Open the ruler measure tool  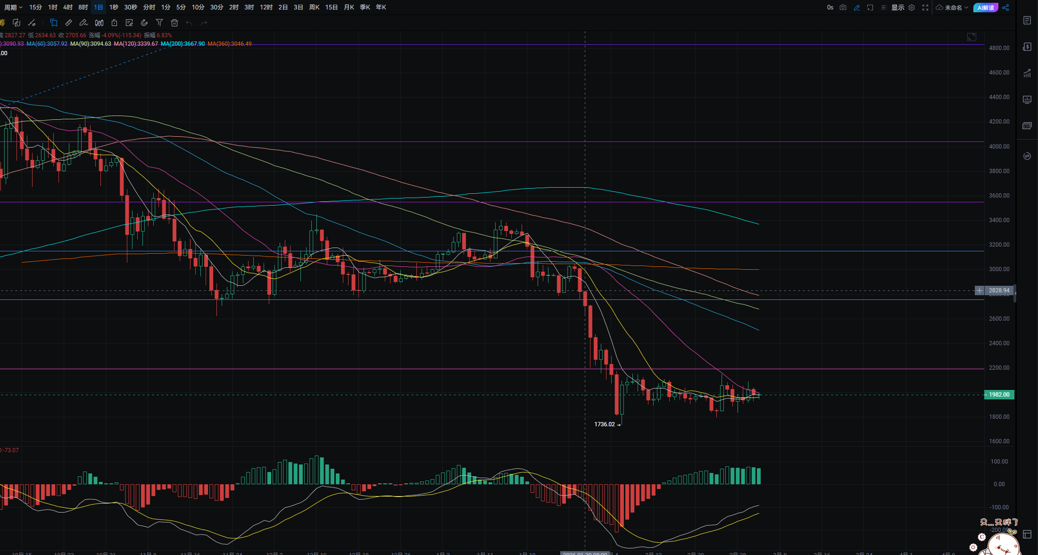click(x=68, y=23)
